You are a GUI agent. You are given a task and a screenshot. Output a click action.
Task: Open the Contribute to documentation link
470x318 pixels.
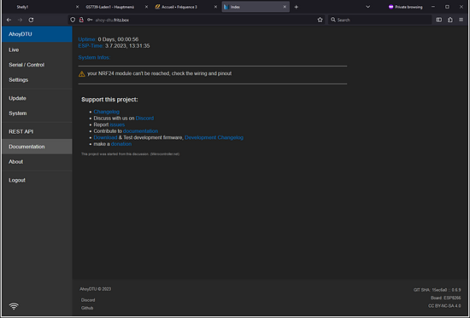140,131
